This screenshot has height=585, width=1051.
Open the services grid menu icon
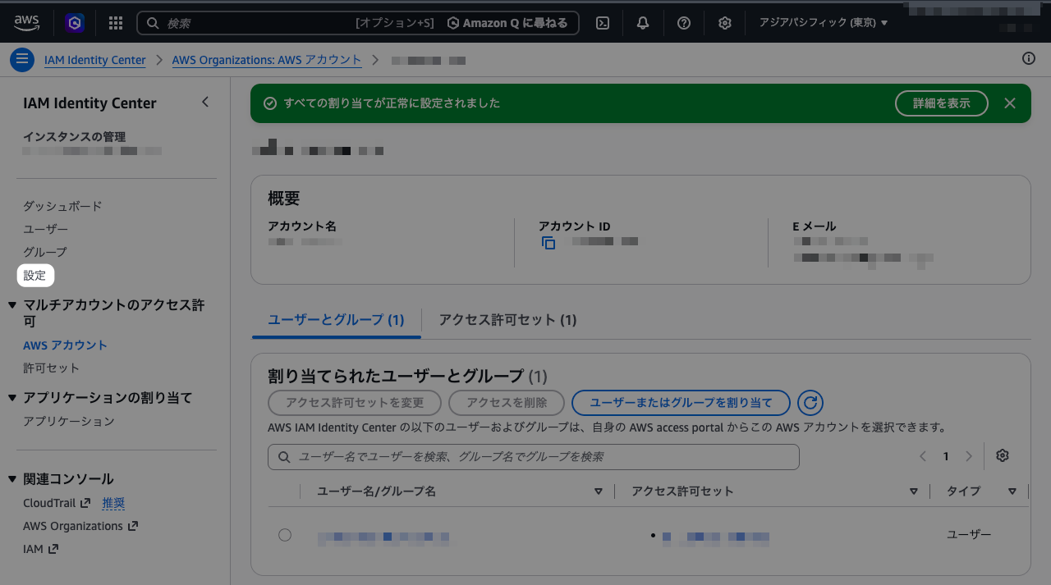[116, 23]
